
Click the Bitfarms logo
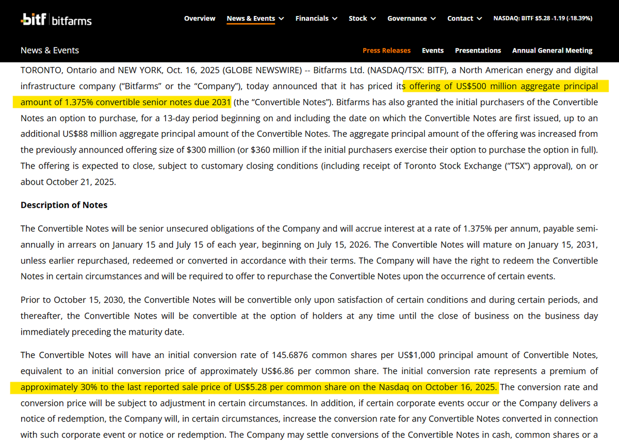[56, 20]
